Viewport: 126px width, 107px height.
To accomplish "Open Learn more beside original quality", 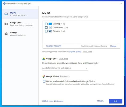I will (87, 52).
